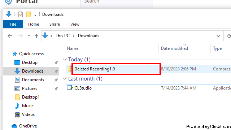The height and width of the screenshot is (130, 231).
Task: Click the Refresh button beside address bar
Action: (228, 36)
